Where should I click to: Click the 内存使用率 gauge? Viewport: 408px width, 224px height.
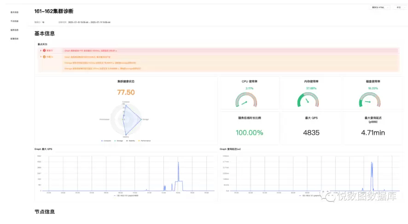point(311,100)
